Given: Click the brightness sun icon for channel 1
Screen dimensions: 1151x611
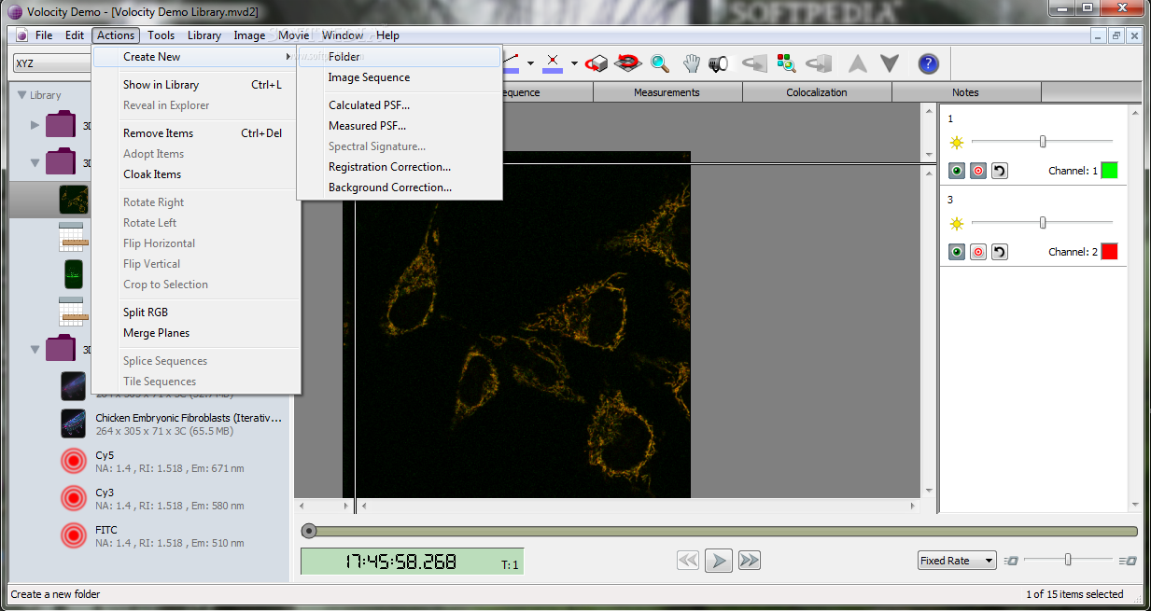Looking at the screenshot, I should point(956,143).
